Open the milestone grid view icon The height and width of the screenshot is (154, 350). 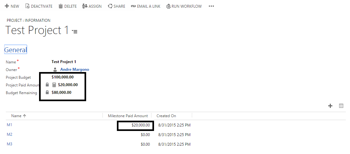(x=341, y=106)
